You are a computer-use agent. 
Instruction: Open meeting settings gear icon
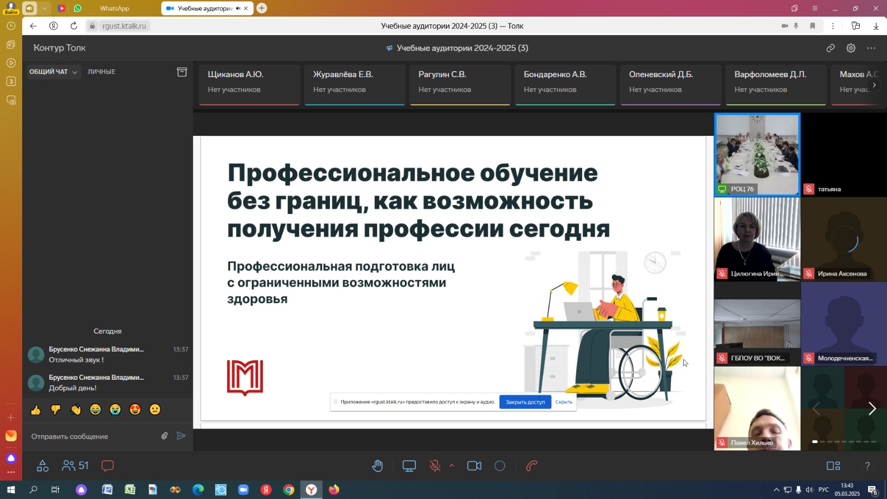click(x=851, y=48)
